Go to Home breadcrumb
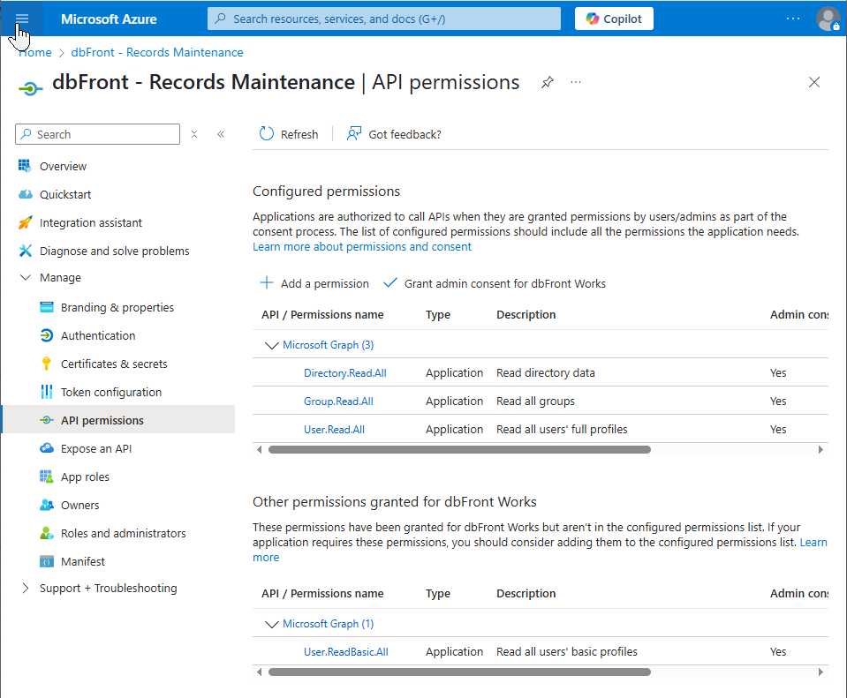This screenshot has height=698, width=847. point(35,52)
